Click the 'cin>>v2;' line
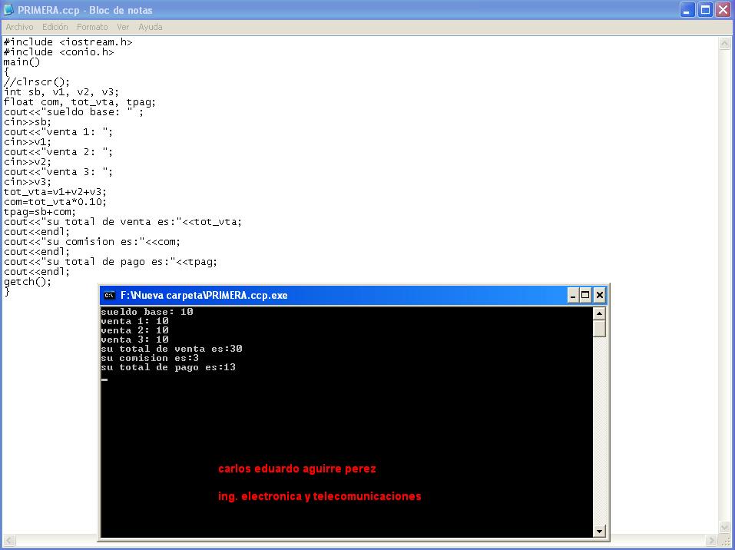Image resolution: width=735 pixels, height=550 pixels. pyautogui.click(x=27, y=162)
